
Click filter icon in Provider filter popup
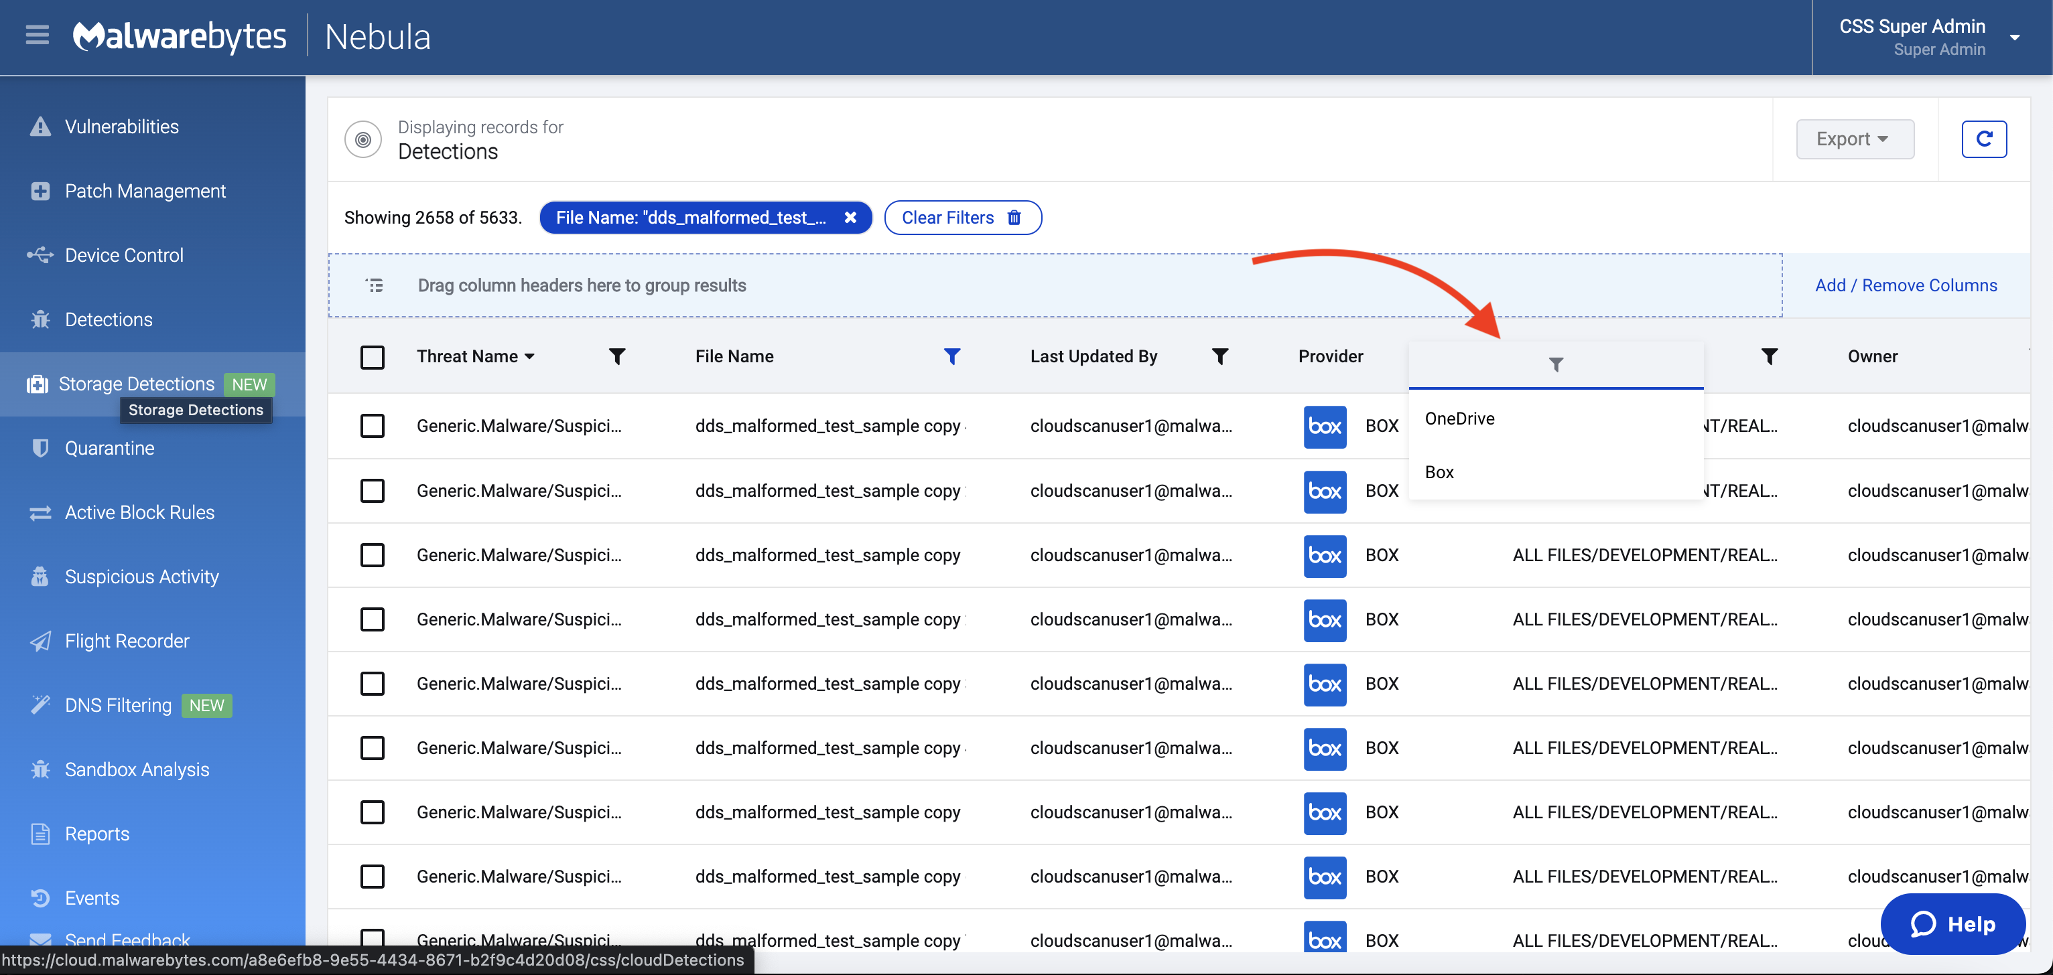click(1556, 365)
